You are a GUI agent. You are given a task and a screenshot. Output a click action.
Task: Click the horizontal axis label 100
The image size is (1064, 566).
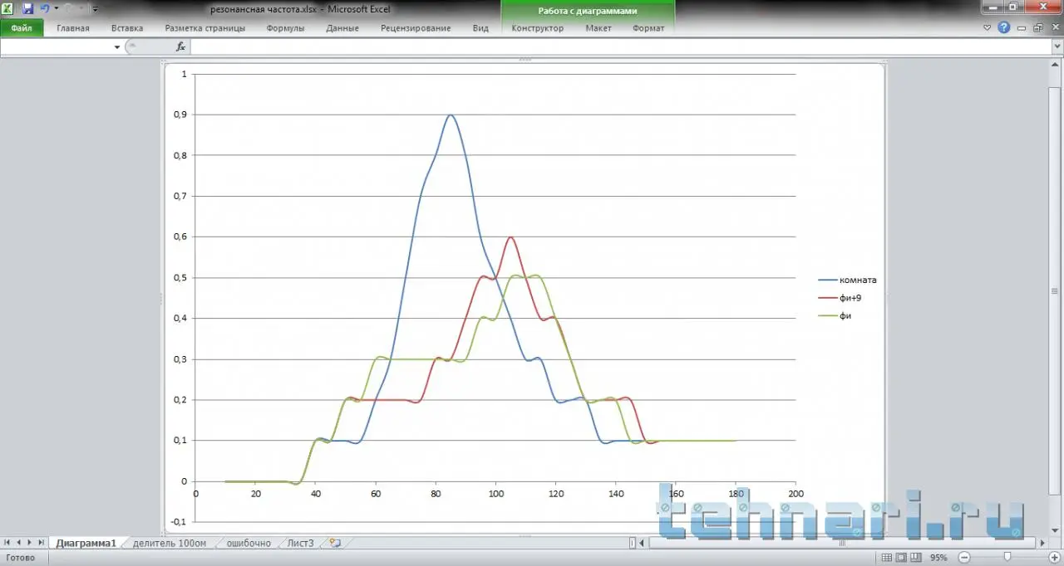point(495,494)
